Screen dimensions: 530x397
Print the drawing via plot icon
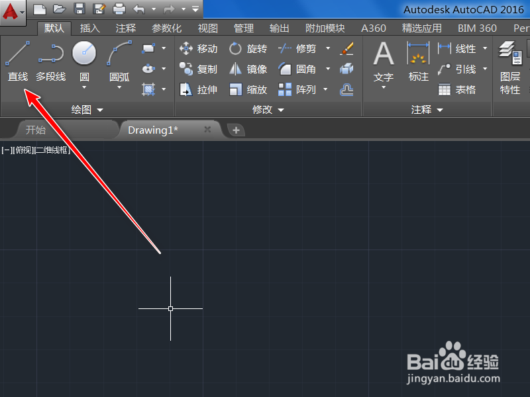tap(119, 9)
